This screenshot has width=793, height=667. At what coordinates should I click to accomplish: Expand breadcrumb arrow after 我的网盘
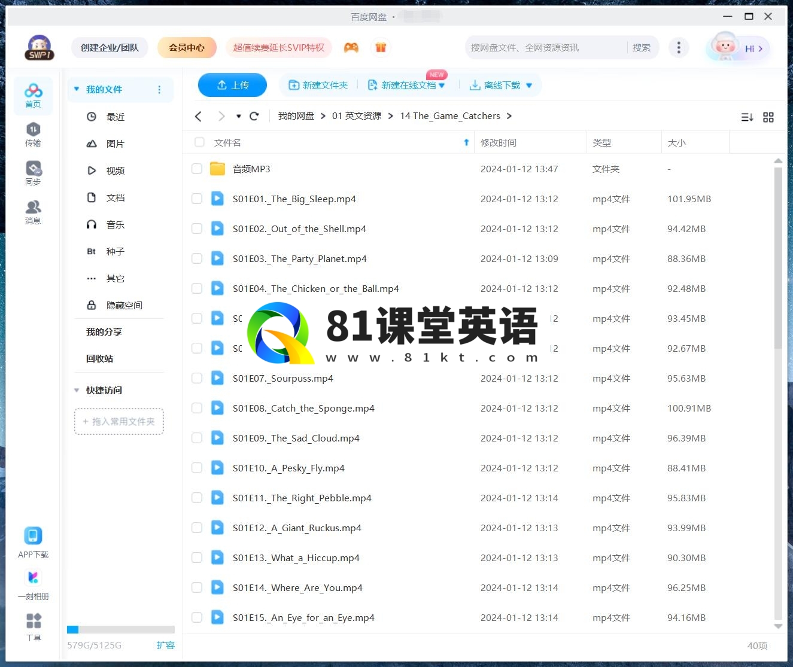point(323,116)
